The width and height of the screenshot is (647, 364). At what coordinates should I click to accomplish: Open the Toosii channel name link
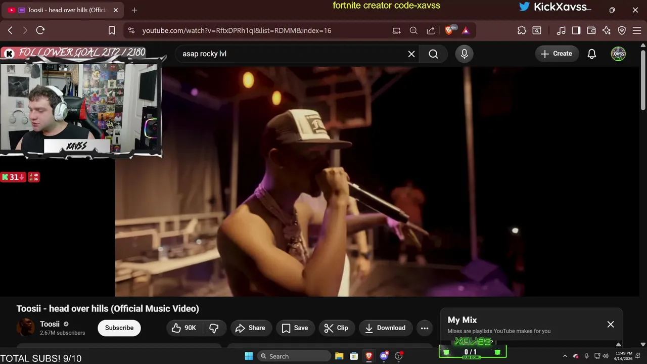[50, 324]
